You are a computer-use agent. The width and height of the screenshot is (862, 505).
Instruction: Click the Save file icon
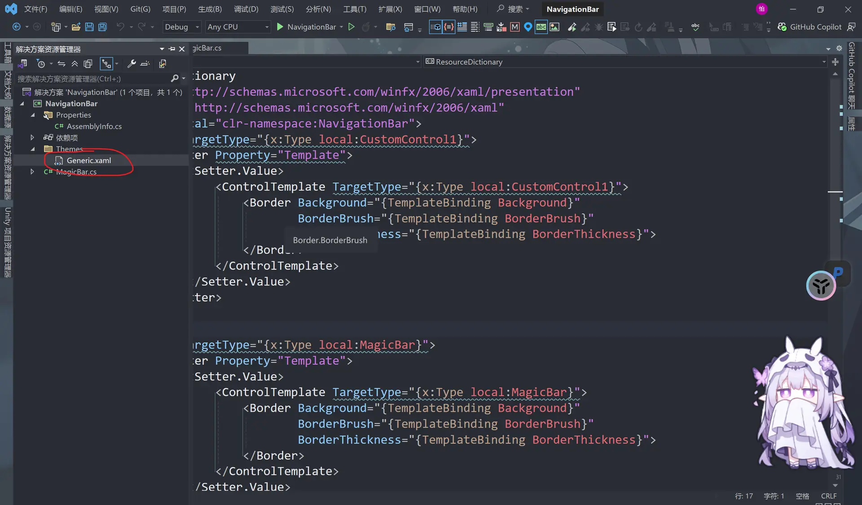pos(89,27)
